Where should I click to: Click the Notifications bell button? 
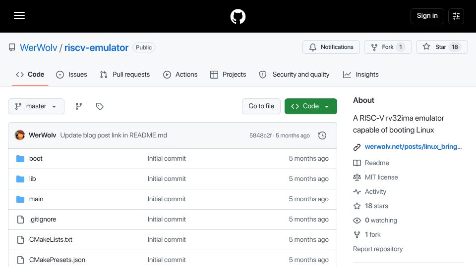tap(331, 47)
